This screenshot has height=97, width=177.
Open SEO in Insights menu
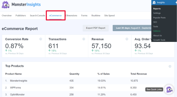click(x=155, y=22)
